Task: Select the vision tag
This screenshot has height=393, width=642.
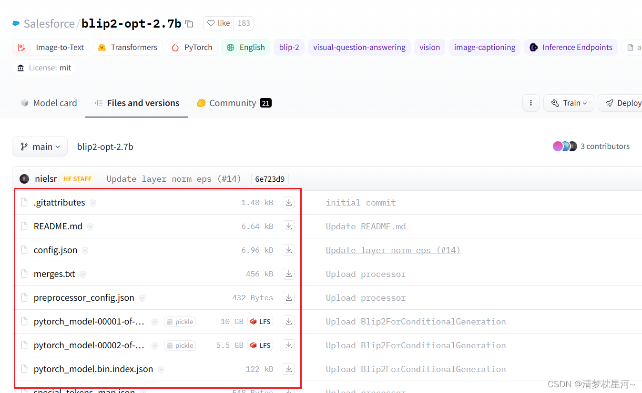Action: pyautogui.click(x=429, y=47)
